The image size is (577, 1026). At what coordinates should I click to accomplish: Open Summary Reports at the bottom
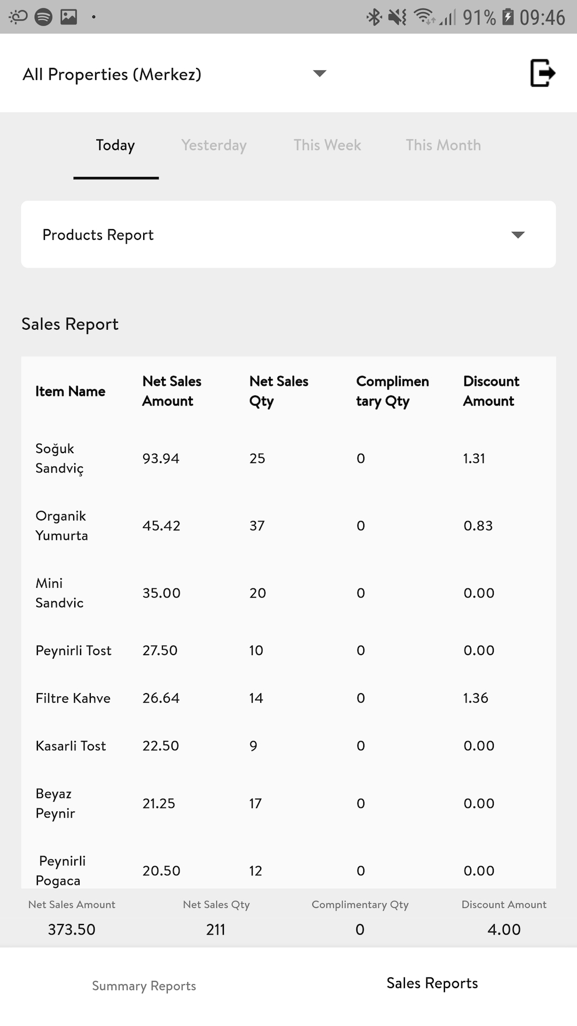(x=144, y=986)
